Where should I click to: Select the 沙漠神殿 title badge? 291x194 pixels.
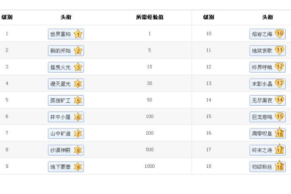point(61,150)
